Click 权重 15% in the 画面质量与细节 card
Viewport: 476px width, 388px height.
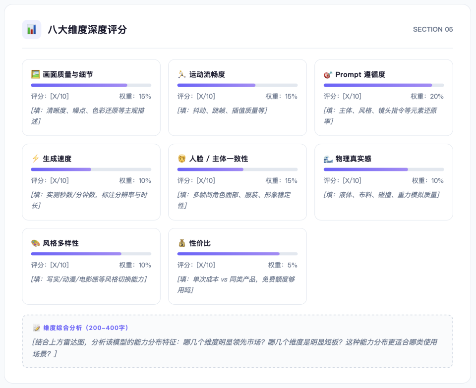point(135,97)
